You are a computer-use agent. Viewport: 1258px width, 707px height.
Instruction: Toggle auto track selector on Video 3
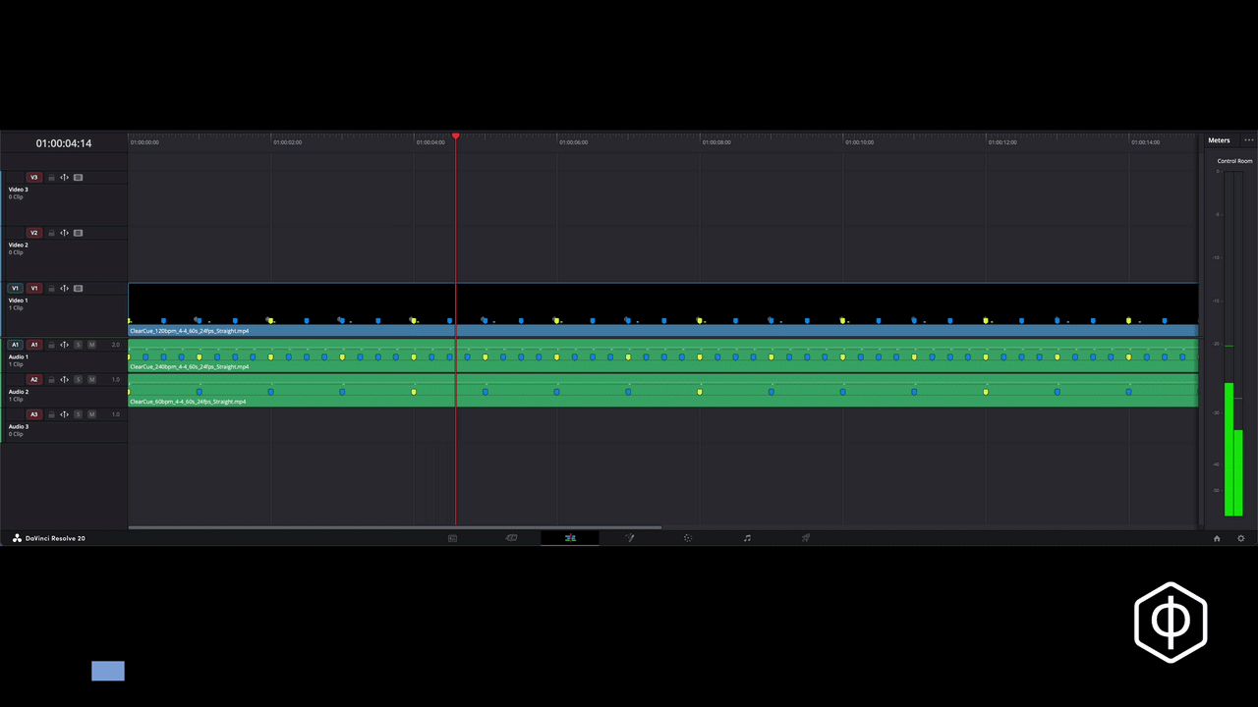64,178
